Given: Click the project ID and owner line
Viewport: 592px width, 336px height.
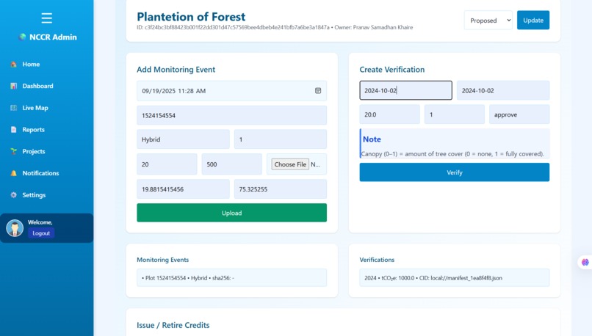Looking at the screenshot, I should coord(275,28).
